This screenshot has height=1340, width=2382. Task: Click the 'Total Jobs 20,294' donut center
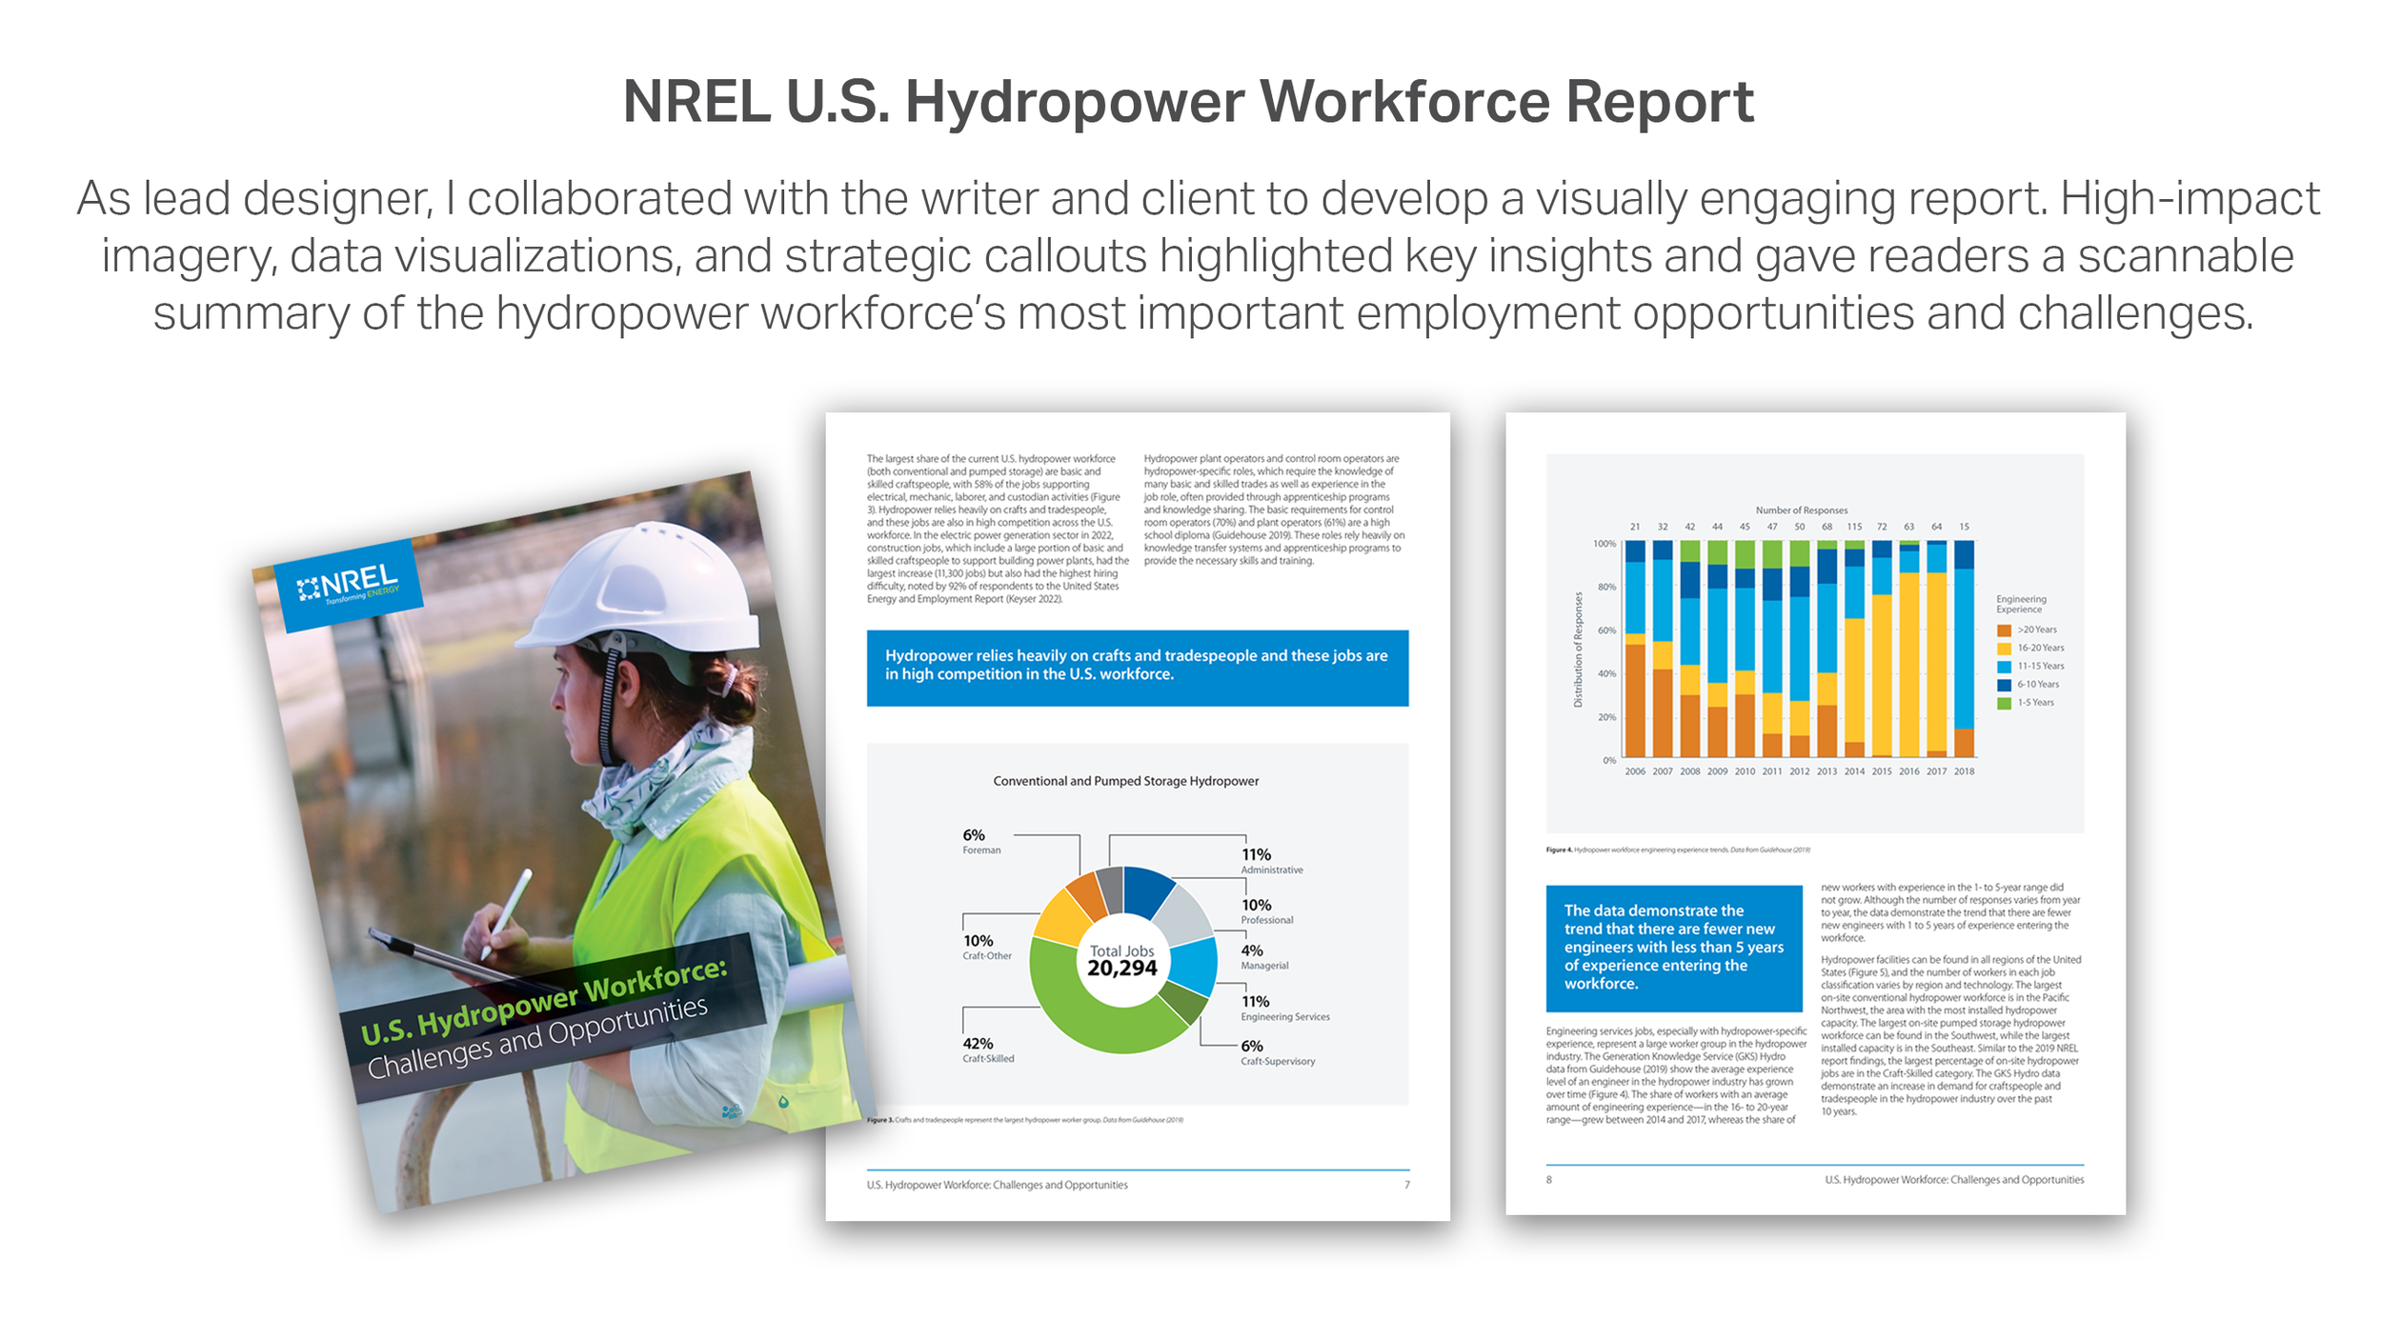1121,961
